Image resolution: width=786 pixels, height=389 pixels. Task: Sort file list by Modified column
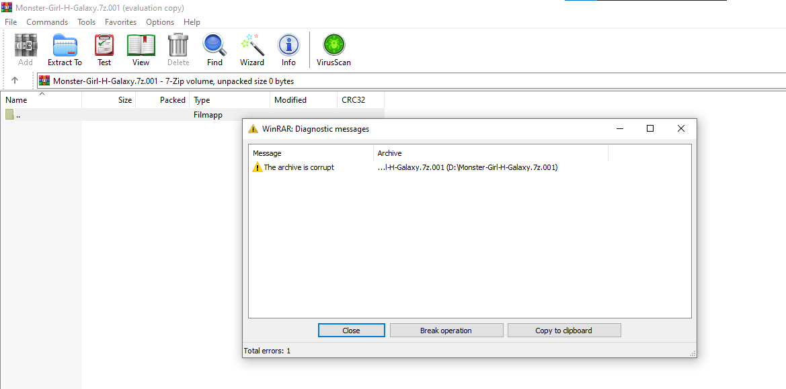304,100
